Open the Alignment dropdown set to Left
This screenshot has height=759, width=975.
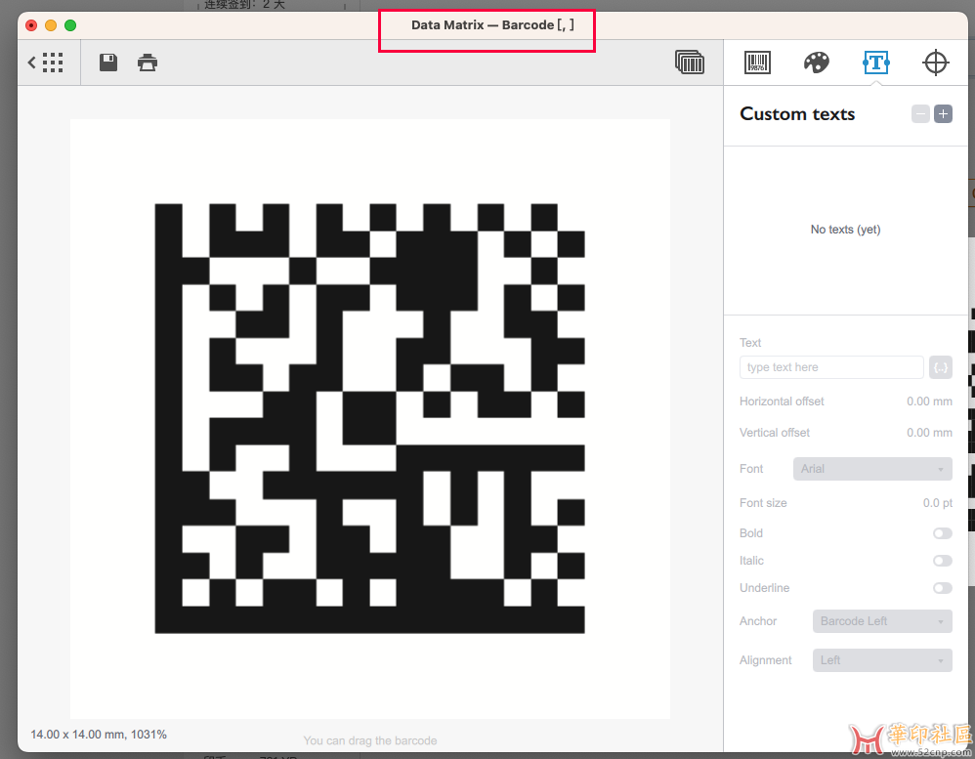[882, 660]
